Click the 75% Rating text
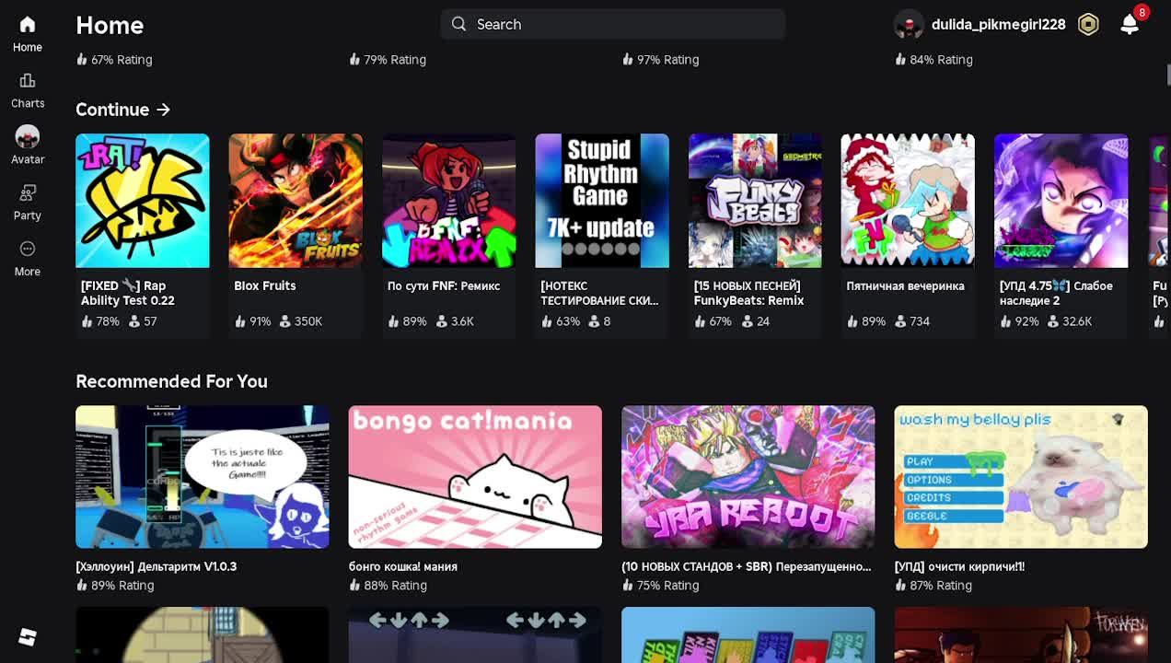This screenshot has height=663, width=1171. pos(660,586)
